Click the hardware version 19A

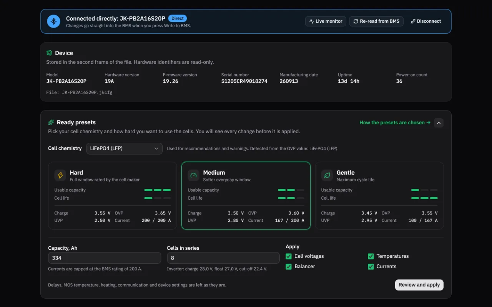coord(109,81)
